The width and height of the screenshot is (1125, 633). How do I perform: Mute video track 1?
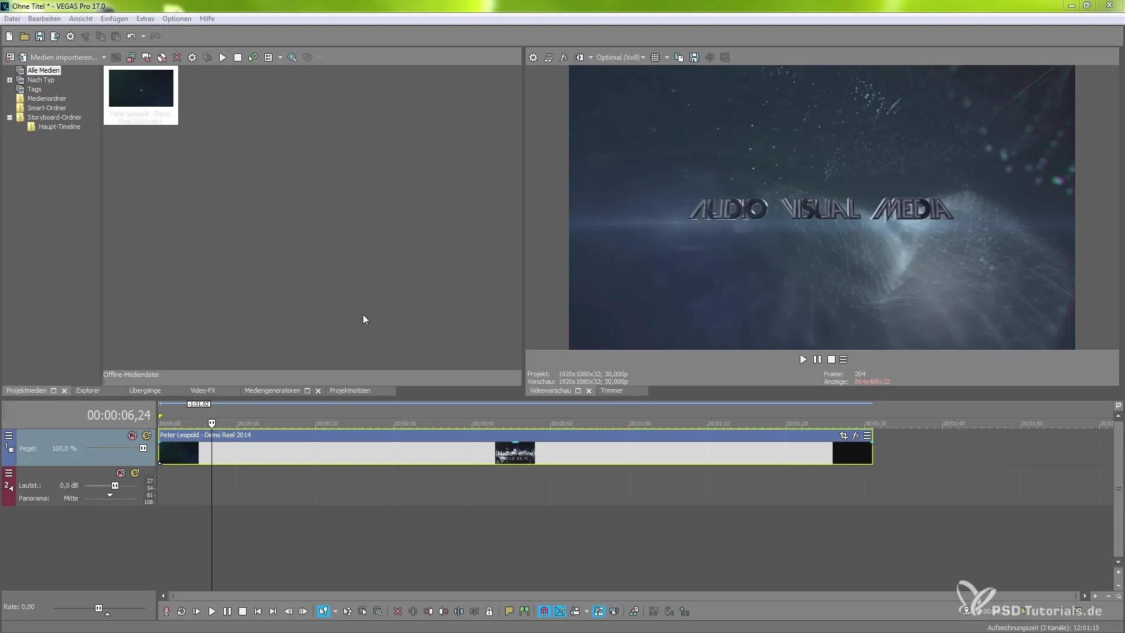coord(132,435)
